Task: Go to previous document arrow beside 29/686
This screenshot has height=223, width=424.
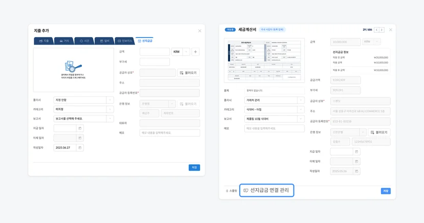Action: [376, 30]
